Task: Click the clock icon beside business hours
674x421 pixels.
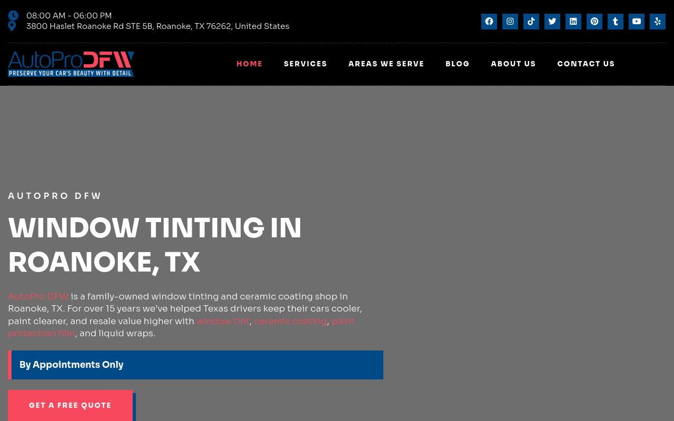Action: [x=13, y=16]
